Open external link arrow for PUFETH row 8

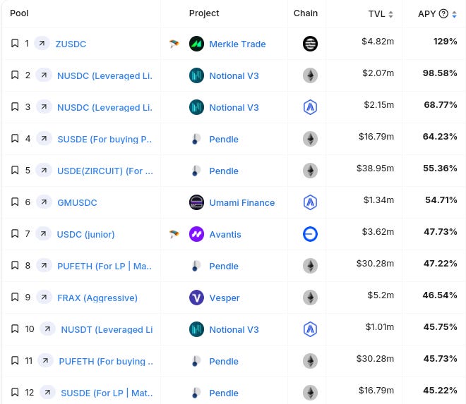pyautogui.click(x=44, y=266)
